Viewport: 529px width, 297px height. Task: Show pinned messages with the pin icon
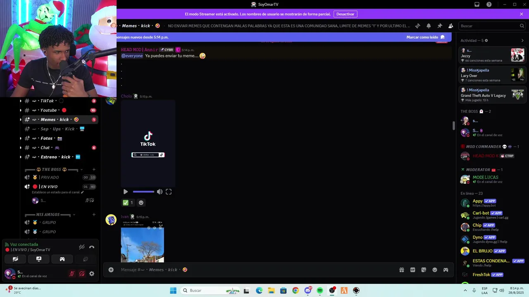point(440,26)
